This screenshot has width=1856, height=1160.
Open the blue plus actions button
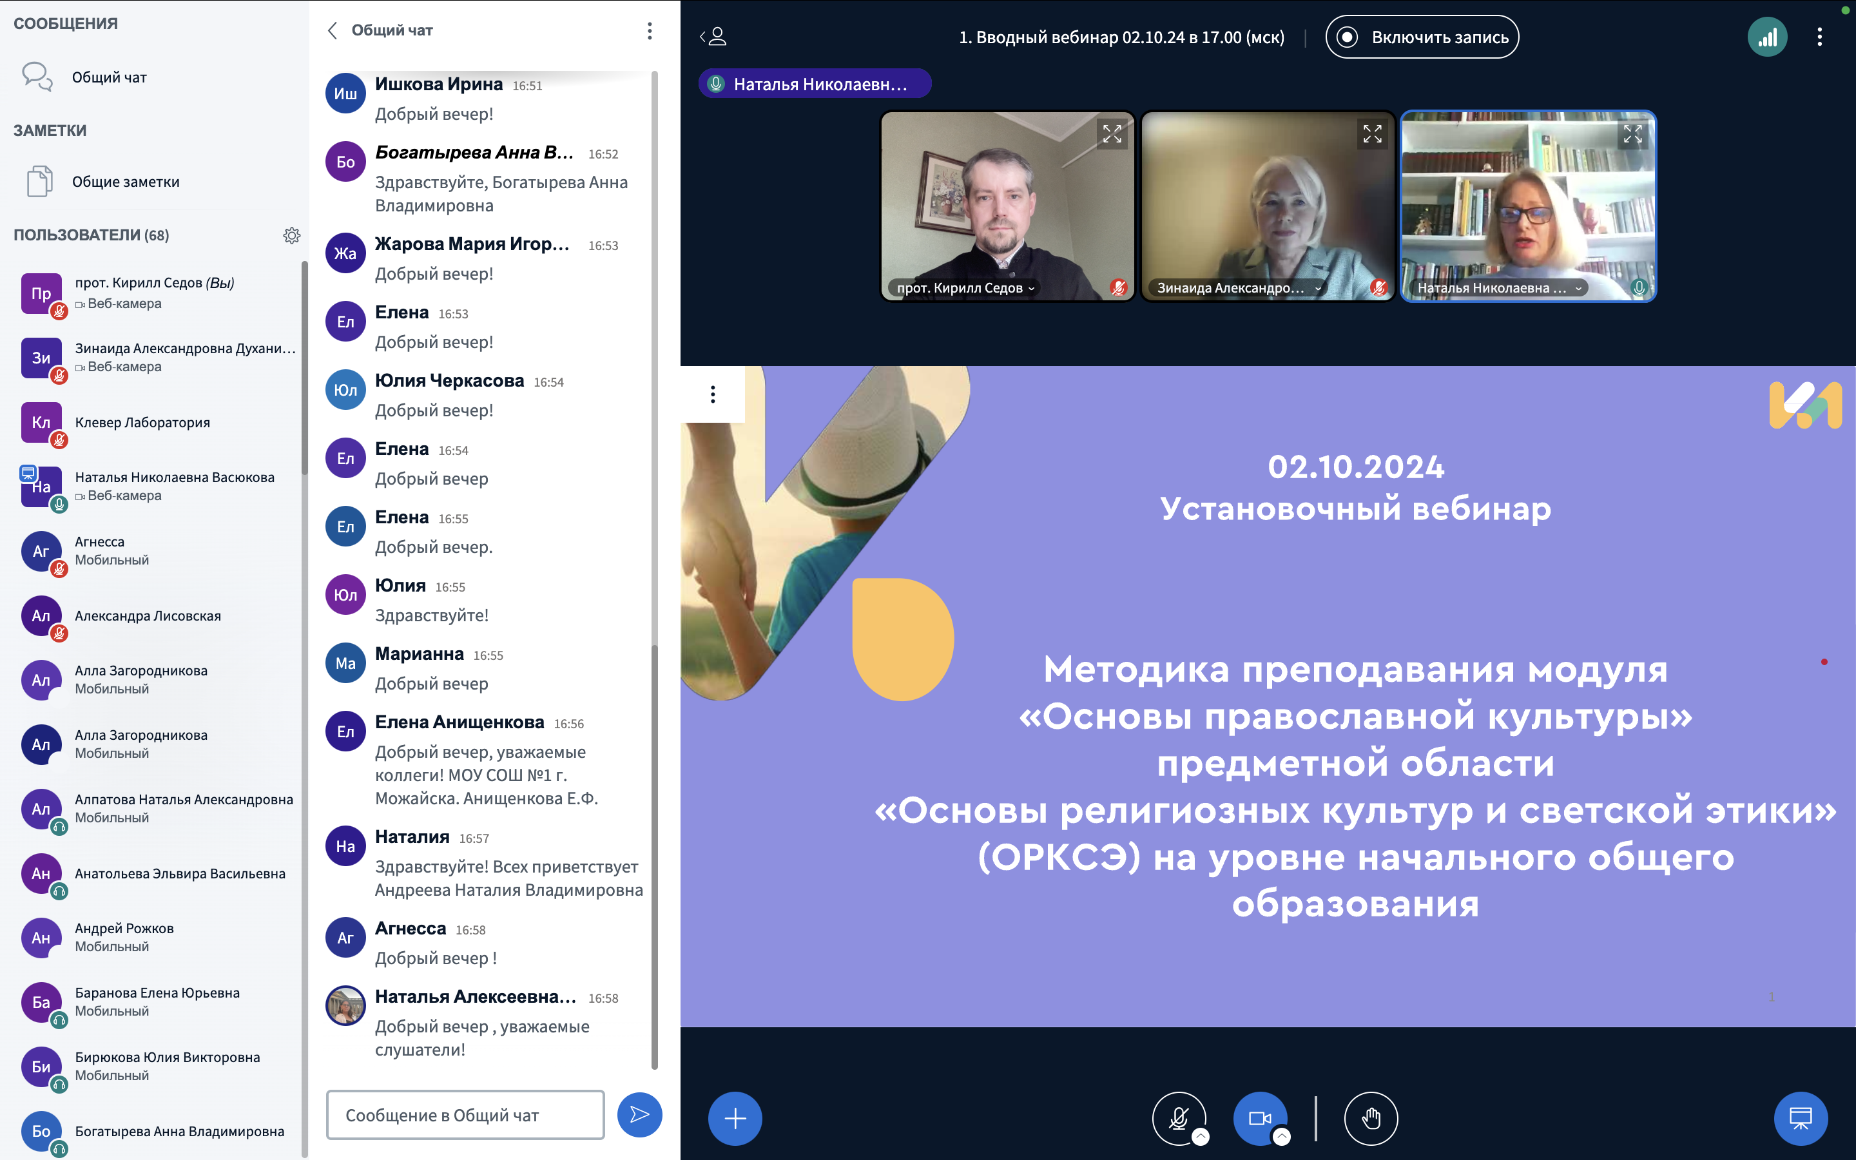[734, 1118]
